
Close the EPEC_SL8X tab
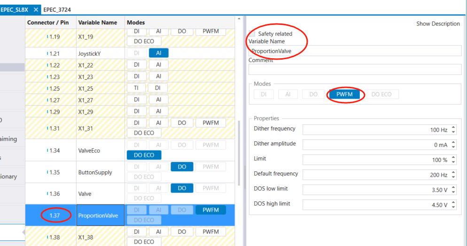pos(36,9)
